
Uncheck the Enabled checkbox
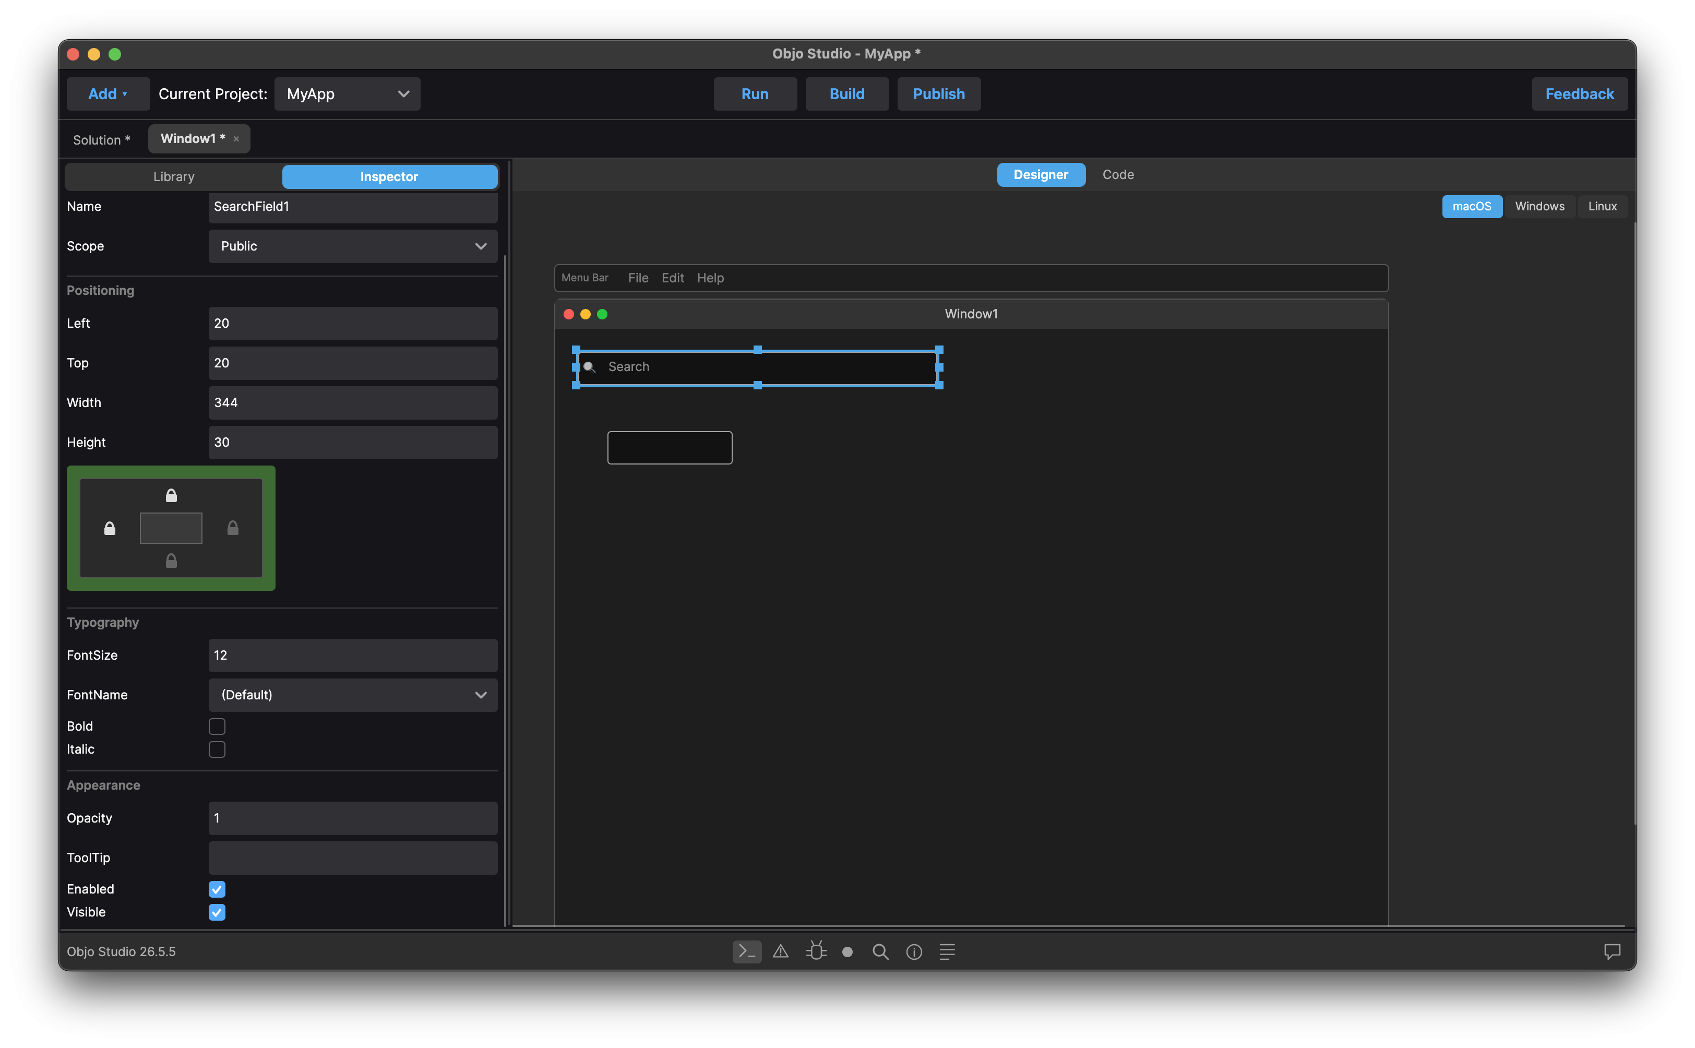(217, 889)
